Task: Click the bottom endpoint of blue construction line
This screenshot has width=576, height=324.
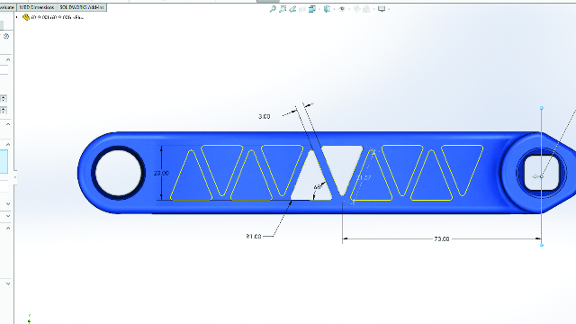Action: (542, 245)
